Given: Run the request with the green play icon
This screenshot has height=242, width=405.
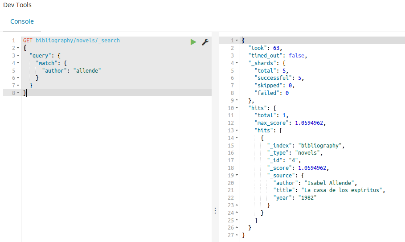Looking at the screenshot, I should pos(193,42).
